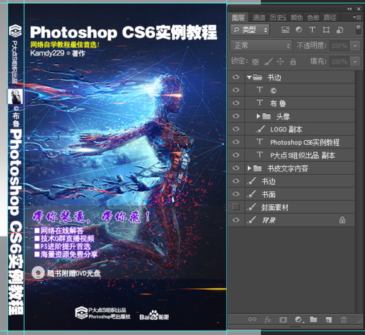Click the thumbnail of 书面 layer

tap(251, 194)
